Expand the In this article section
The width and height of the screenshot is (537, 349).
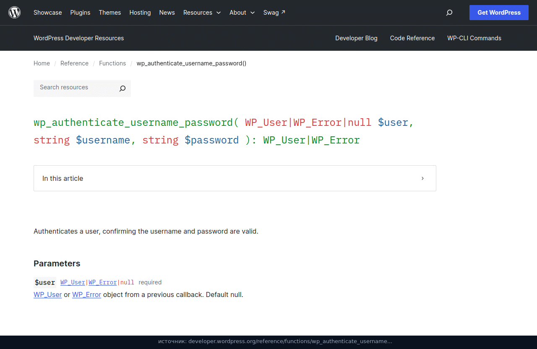235,178
